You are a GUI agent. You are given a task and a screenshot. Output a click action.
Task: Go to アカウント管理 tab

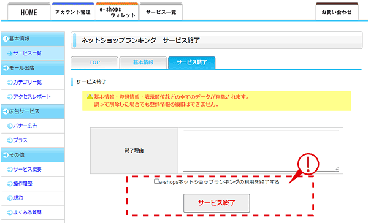click(73, 12)
